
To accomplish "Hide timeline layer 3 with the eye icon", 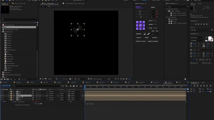I will coord(2,96).
